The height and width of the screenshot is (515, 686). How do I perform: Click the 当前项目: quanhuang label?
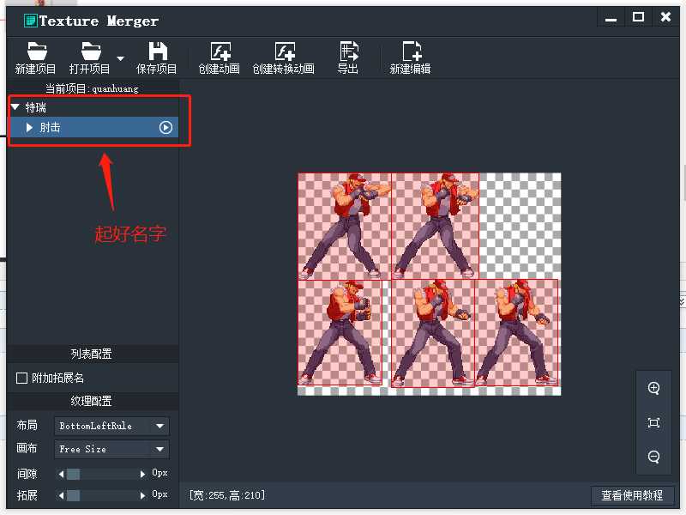click(92, 88)
